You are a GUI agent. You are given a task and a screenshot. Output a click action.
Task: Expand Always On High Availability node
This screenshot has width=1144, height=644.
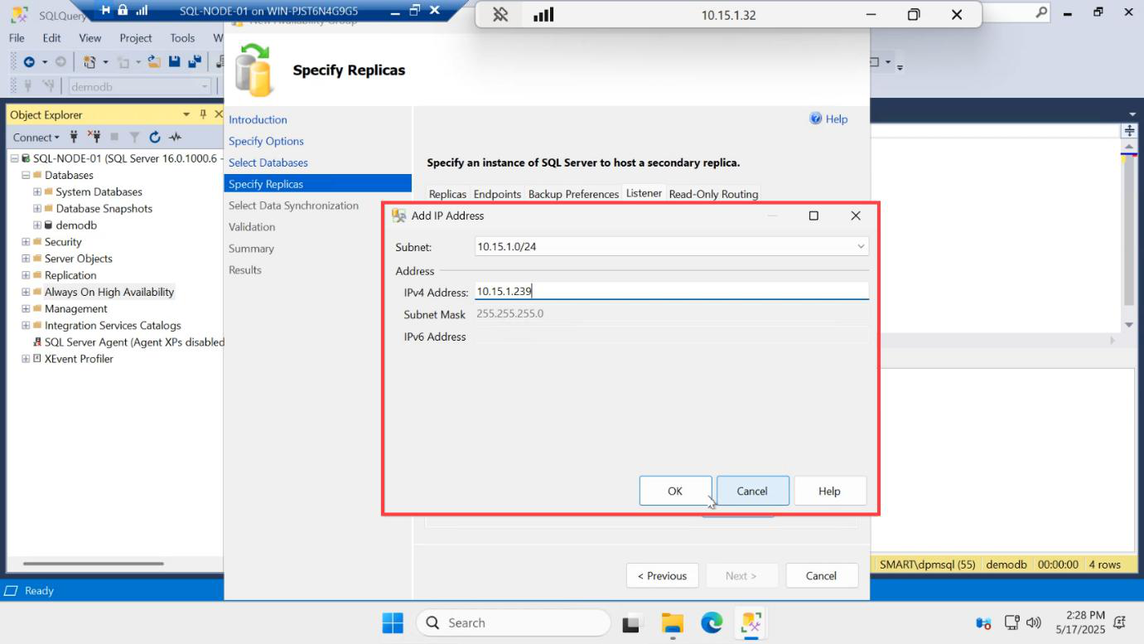click(26, 292)
